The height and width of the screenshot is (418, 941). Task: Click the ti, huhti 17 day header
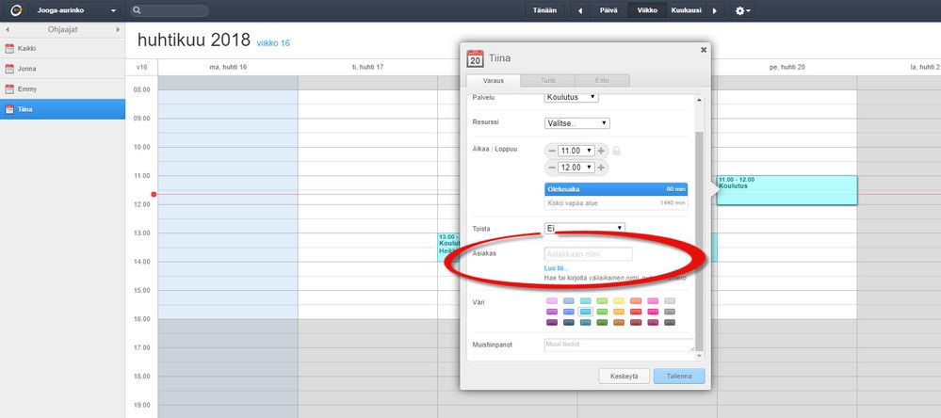tap(368, 67)
